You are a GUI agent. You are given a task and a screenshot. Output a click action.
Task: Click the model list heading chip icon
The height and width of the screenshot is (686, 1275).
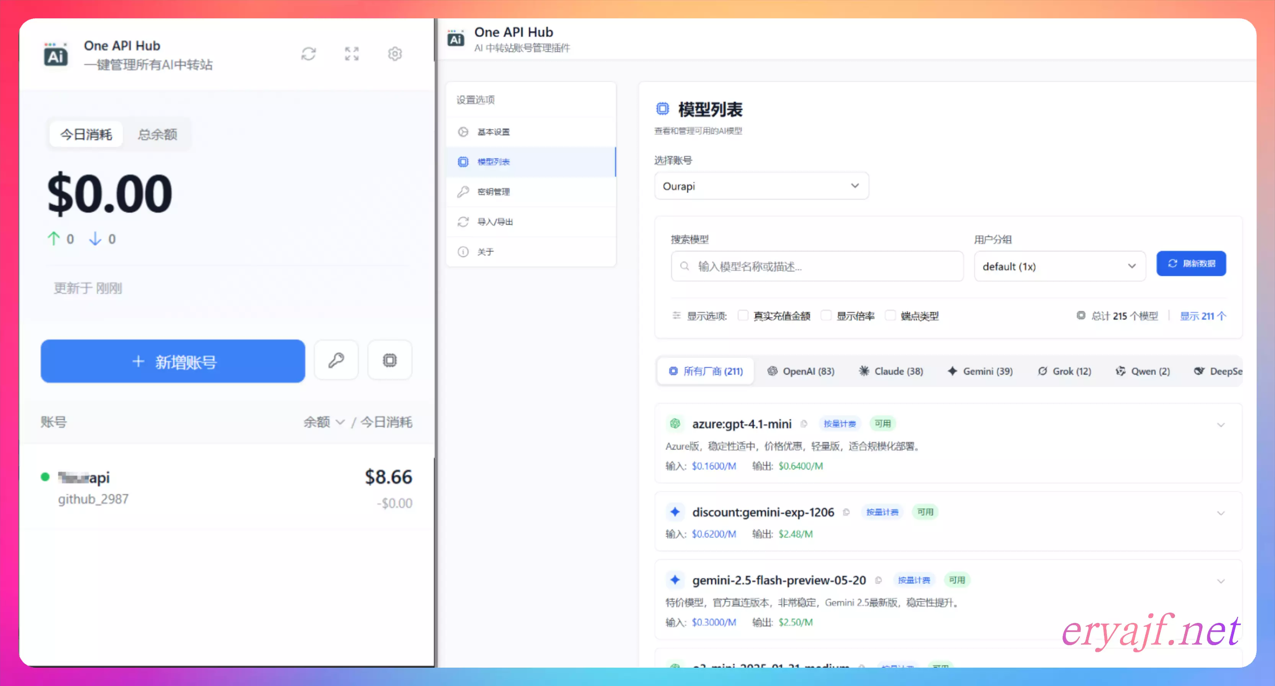pyautogui.click(x=662, y=109)
